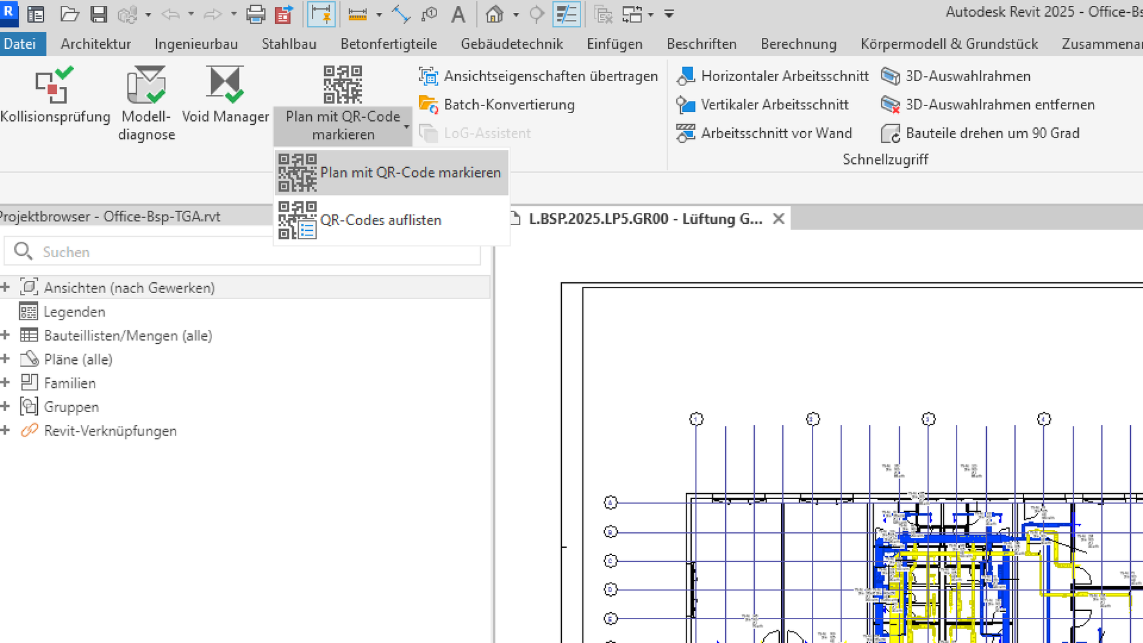Switch to the Ingenieurbau ribbon tab
The height and width of the screenshot is (643, 1143).
tap(196, 44)
